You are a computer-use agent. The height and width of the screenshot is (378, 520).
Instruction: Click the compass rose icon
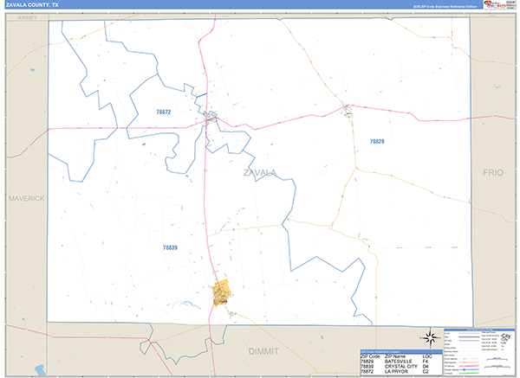[x=431, y=338]
